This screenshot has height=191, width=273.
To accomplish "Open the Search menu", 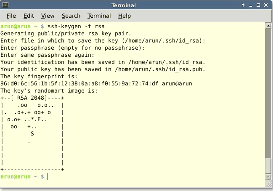I will tap(71, 16).
